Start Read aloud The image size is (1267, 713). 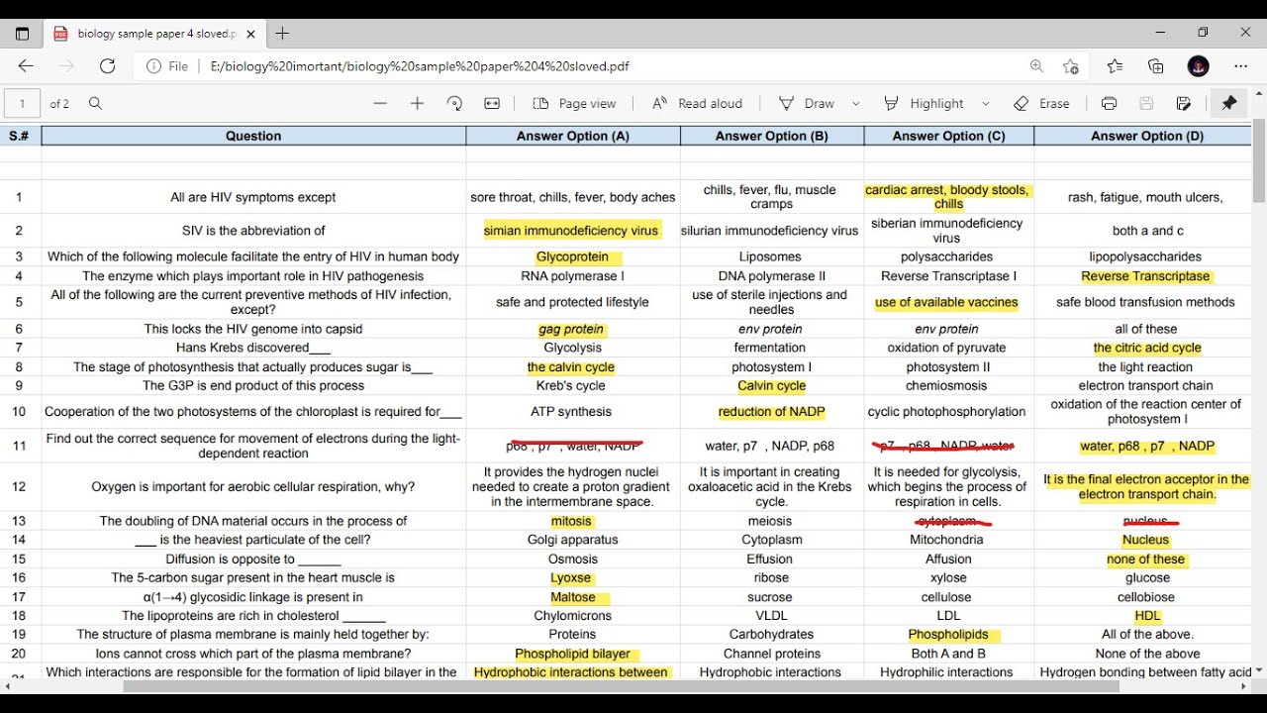(697, 103)
